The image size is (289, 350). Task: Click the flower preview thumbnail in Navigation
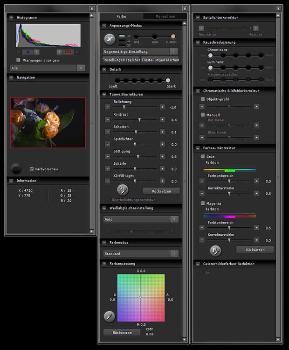coord(48,122)
